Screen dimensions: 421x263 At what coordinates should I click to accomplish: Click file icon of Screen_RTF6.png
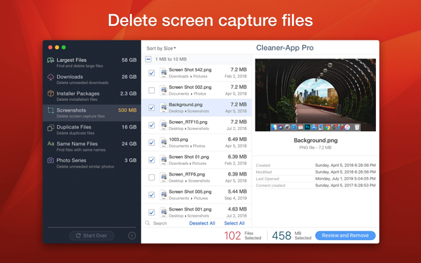click(x=163, y=178)
